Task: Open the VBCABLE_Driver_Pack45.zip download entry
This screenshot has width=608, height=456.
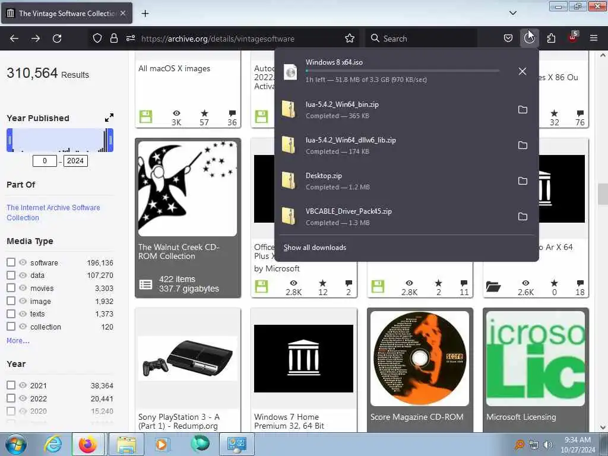Action: click(393, 217)
